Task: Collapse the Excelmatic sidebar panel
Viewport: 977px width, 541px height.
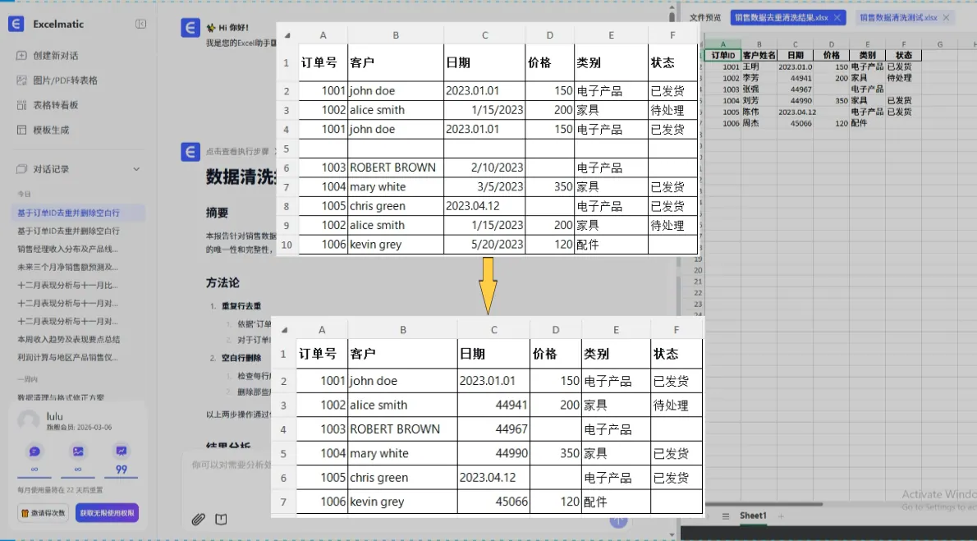Action: [x=140, y=25]
